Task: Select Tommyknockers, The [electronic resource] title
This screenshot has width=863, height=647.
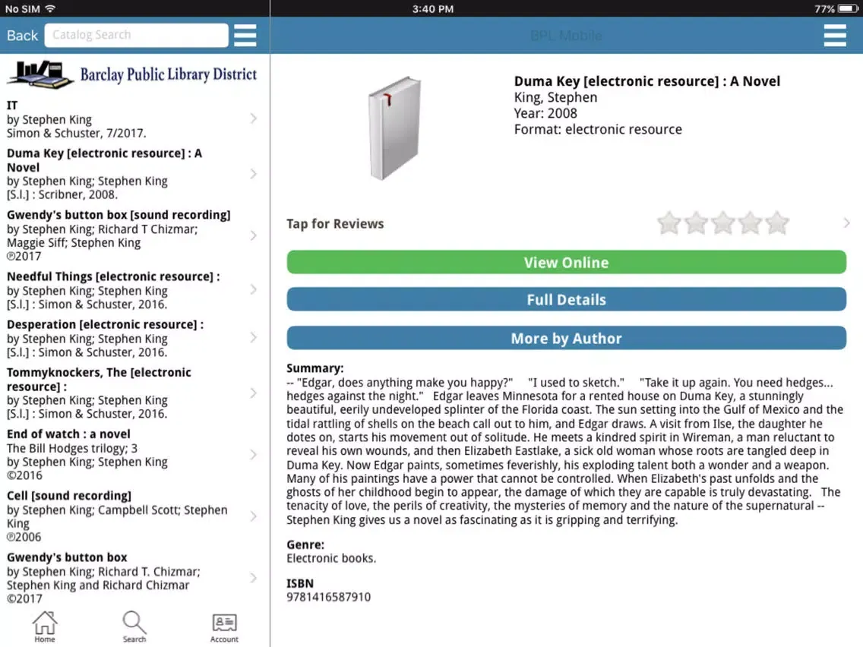Action: coord(99,379)
